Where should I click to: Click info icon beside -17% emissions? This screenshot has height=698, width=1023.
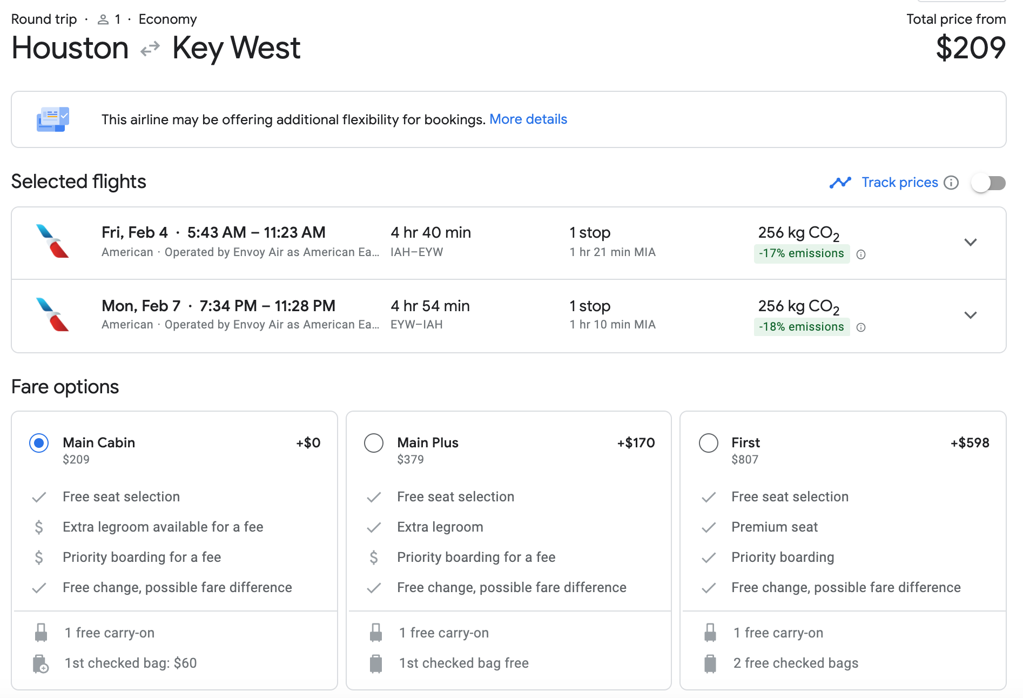coord(861,254)
